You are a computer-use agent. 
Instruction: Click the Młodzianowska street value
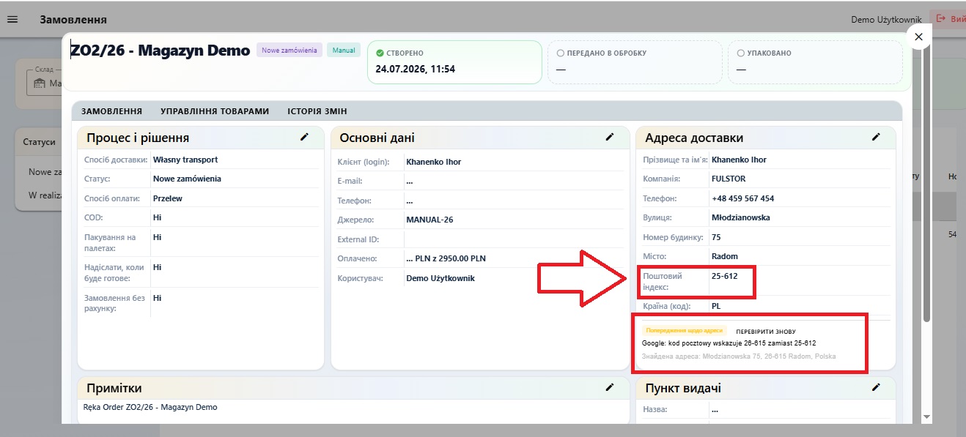[741, 217]
